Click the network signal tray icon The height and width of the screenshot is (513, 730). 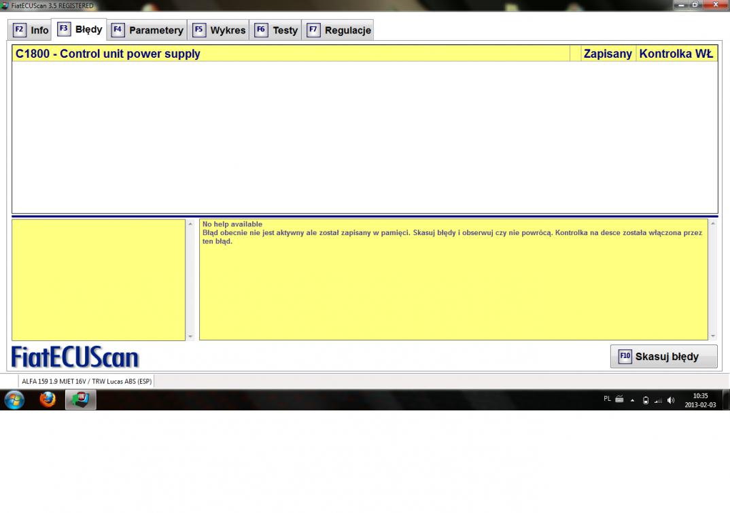tap(658, 400)
